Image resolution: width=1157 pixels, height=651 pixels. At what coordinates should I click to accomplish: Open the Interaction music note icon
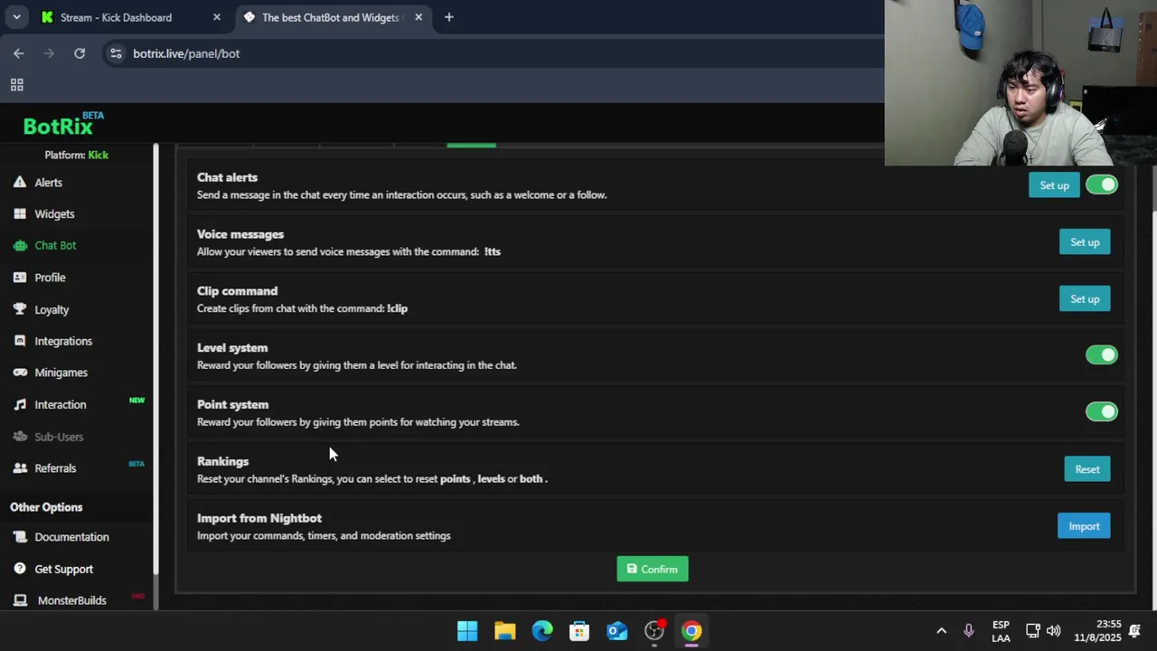(x=19, y=404)
